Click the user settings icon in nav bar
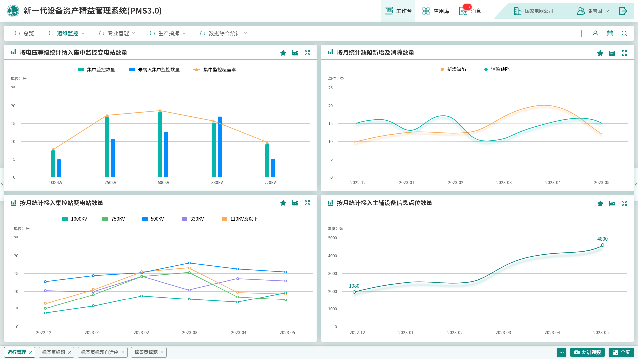The height and width of the screenshot is (359, 638). tap(595, 33)
